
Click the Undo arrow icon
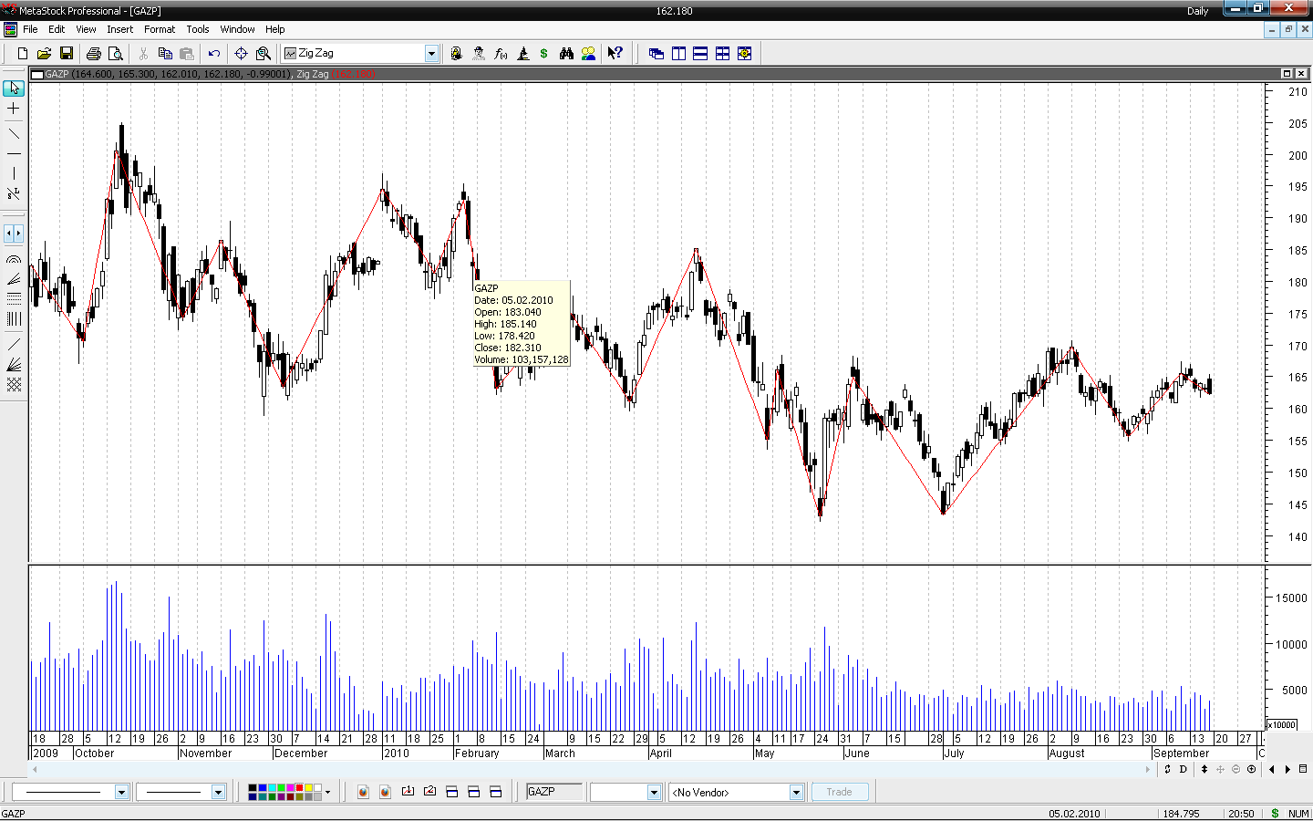[214, 54]
